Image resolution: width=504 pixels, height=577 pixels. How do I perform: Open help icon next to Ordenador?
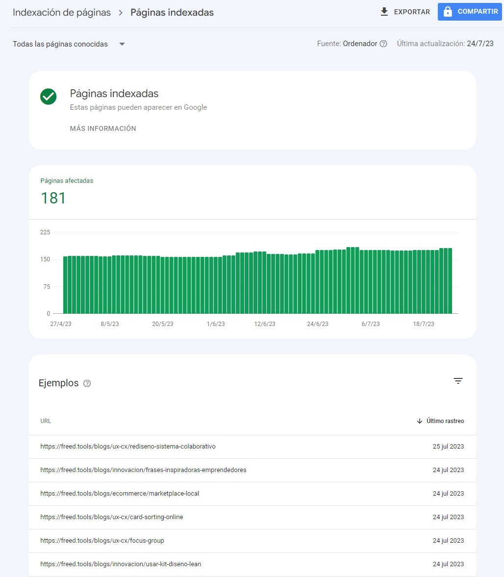coord(383,44)
